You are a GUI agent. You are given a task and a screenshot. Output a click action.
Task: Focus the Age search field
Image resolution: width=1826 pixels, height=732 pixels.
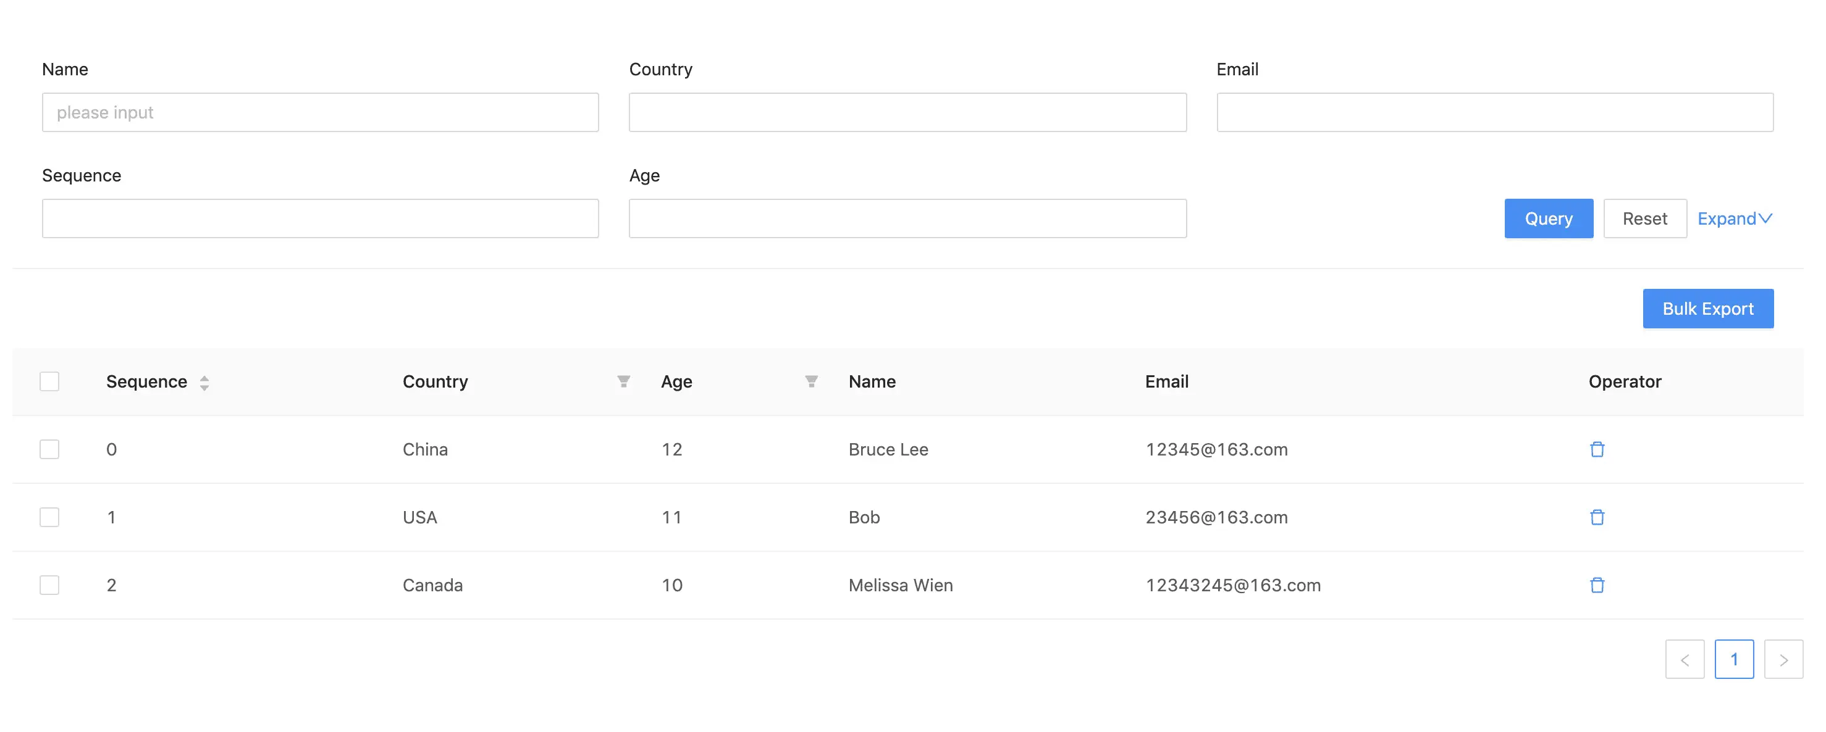coord(907,218)
